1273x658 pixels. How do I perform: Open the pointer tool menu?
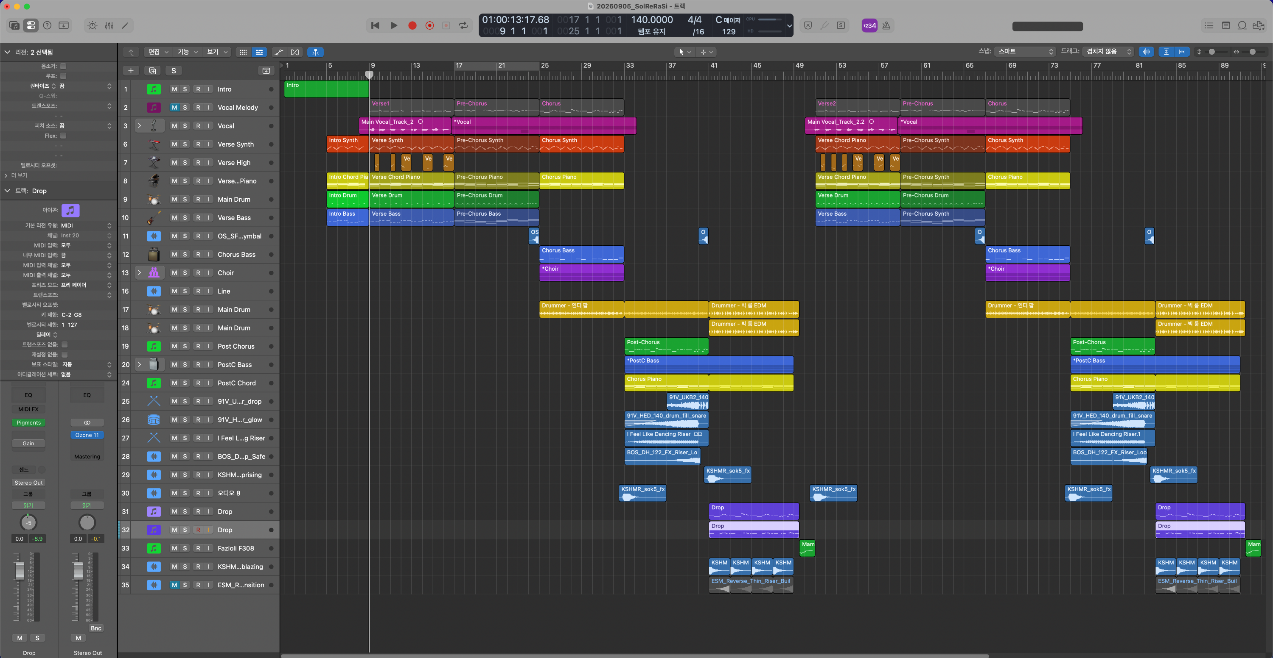coord(684,52)
